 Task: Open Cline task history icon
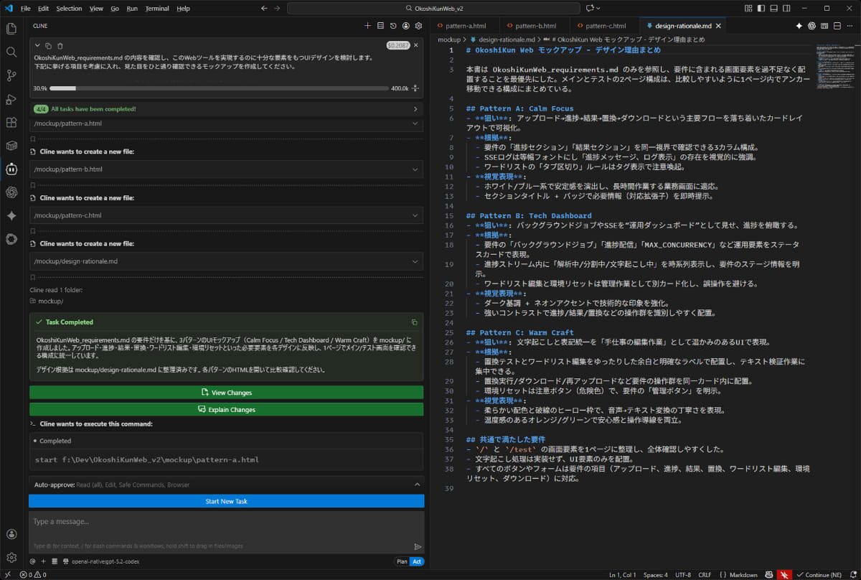click(x=393, y=25)
